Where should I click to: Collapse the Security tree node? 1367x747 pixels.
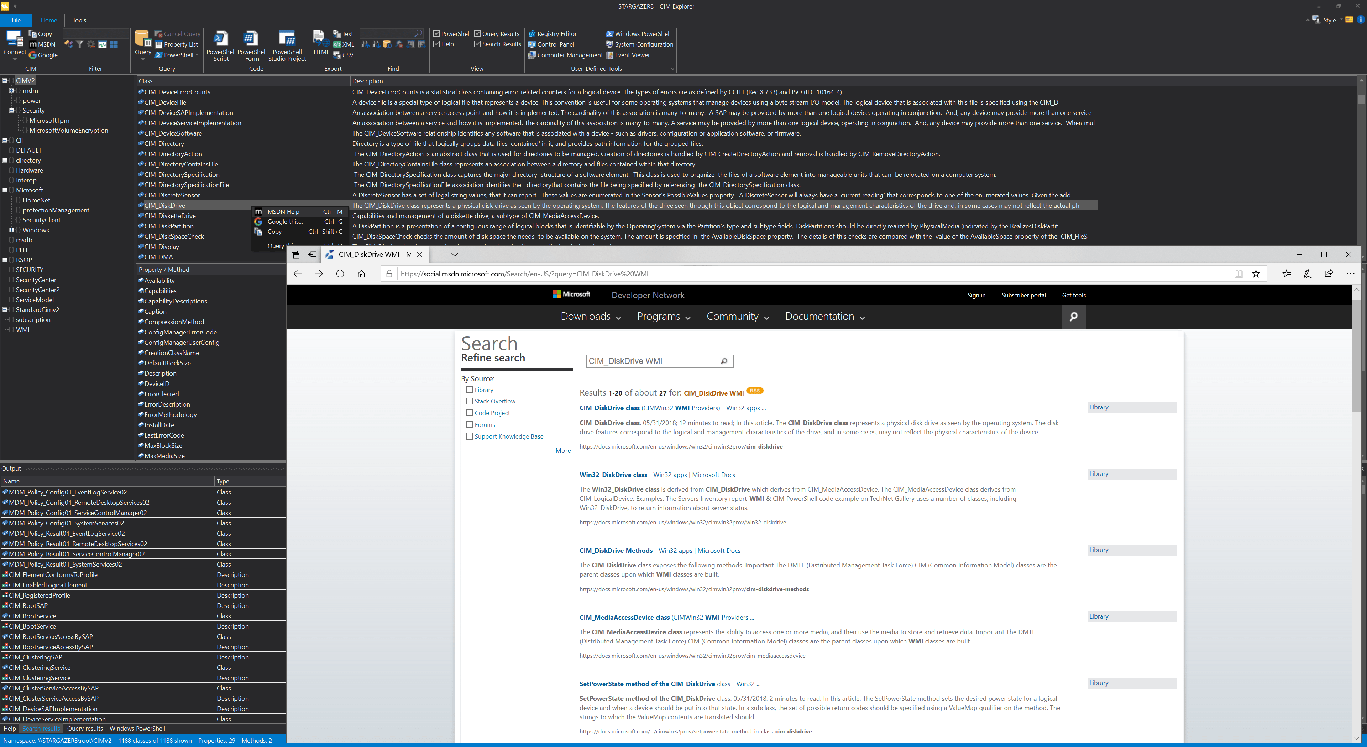(x=11, y=110)
